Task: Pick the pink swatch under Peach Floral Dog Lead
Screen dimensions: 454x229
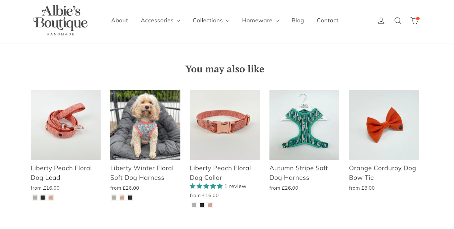Action: tap(51, 198)
